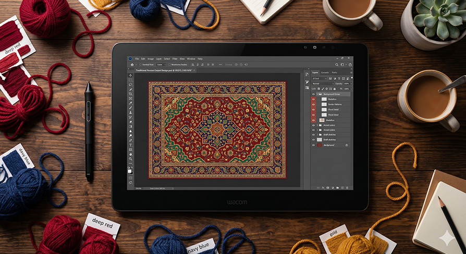Viewport: 466px width, 254px height.
Task: Select the Type tool
Action: pos(131,145)
